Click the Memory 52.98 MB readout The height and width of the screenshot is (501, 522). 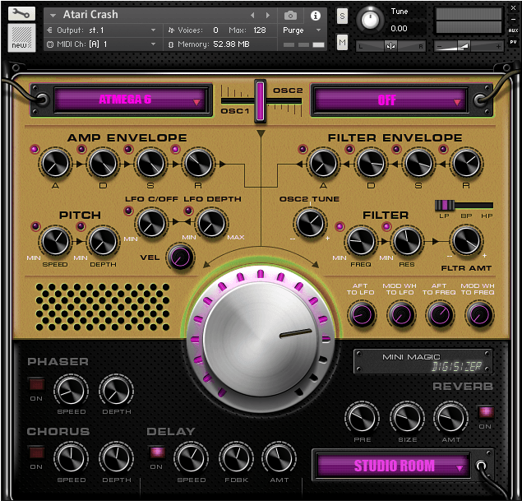(231, 44)
